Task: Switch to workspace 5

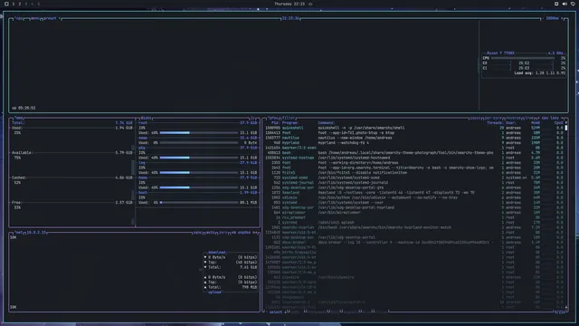Action: point(38,4)
